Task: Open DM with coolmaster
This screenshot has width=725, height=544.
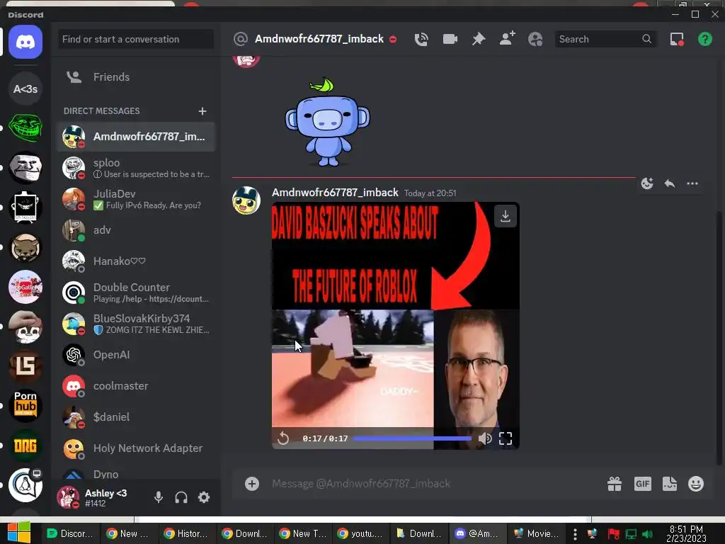Action: [x=136, y=386]
